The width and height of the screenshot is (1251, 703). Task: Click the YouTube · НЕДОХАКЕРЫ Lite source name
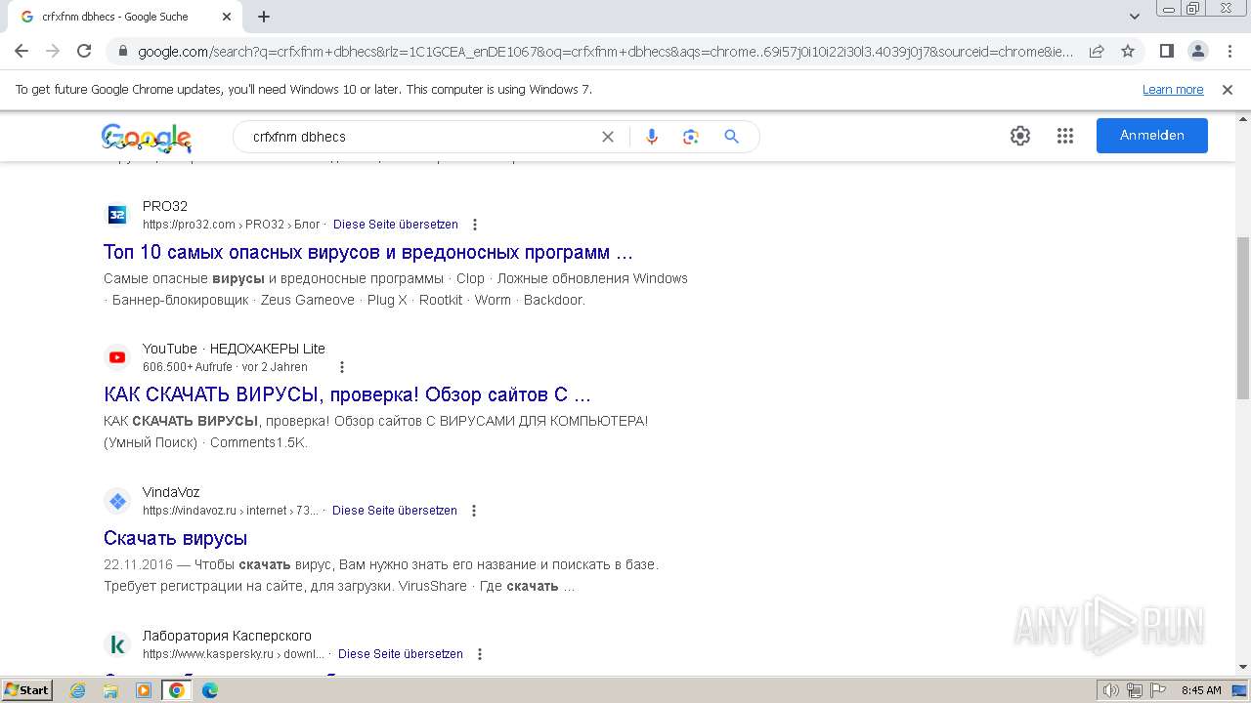click(234, 349)
